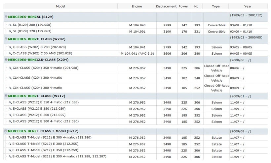271x163 pixels.
Task: Click magnifier icon for C 36 AMG
Action: (10, 54)
